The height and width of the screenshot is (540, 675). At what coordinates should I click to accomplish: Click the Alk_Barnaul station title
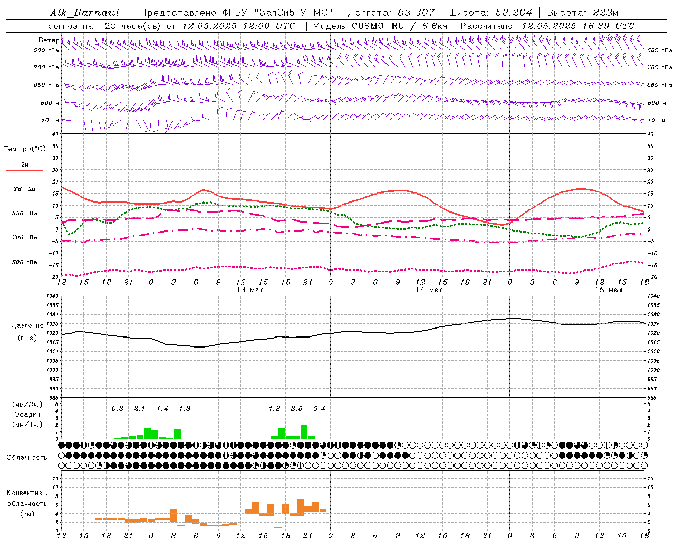pos(85,13)
